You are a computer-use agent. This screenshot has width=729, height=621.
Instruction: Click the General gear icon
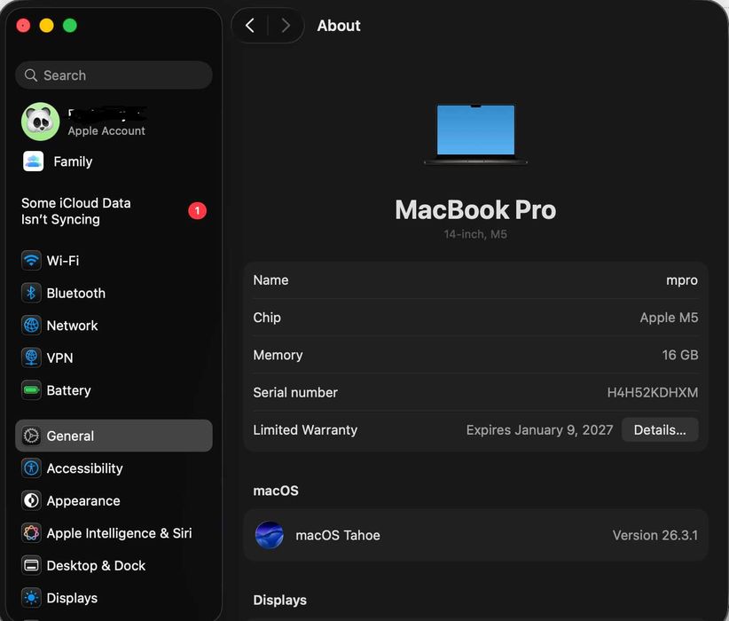pos(31,436)
